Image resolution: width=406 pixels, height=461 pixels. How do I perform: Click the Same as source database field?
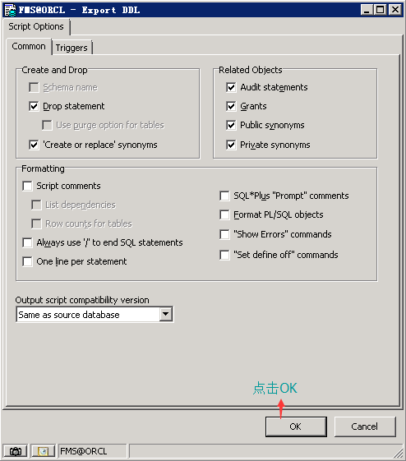click(x=95, y=315)
